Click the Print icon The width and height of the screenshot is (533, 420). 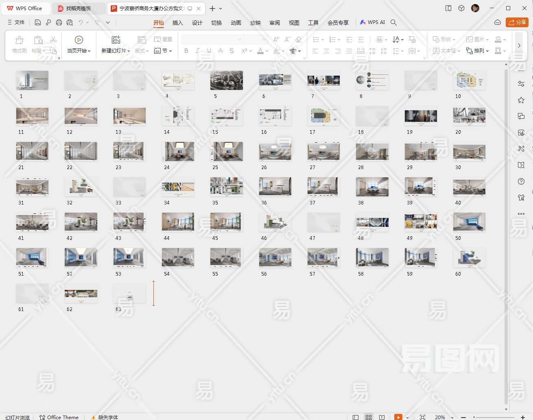pos(59,23)
